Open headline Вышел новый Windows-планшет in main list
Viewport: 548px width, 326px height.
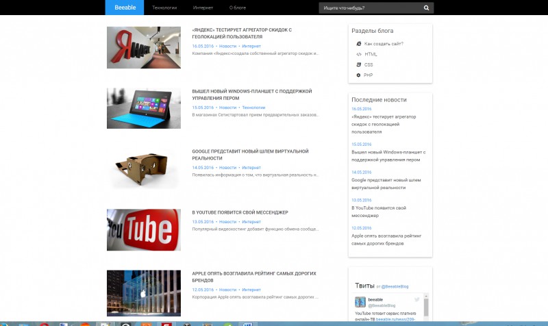(252, 95)
